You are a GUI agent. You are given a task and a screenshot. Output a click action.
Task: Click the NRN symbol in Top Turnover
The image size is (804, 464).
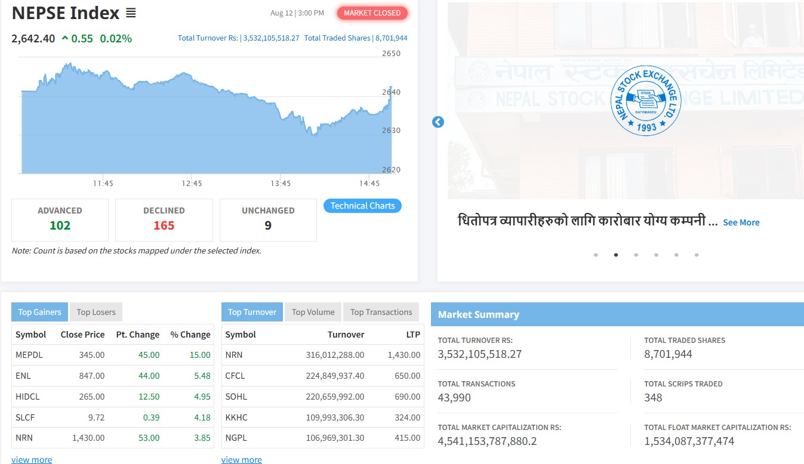(x=234, y=355)
